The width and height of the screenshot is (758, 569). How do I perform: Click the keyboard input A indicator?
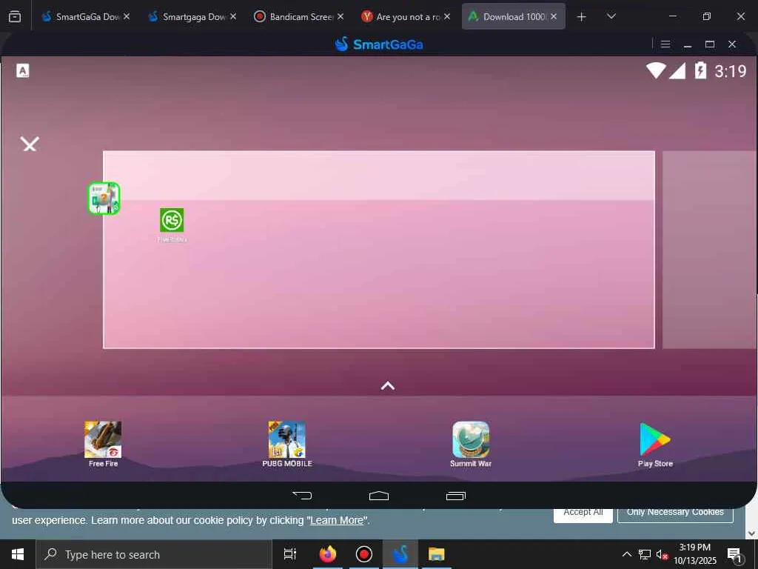[x=23, y=70]
